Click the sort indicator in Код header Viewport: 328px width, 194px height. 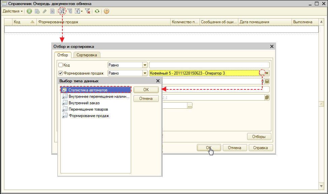(x=32, y=22)
